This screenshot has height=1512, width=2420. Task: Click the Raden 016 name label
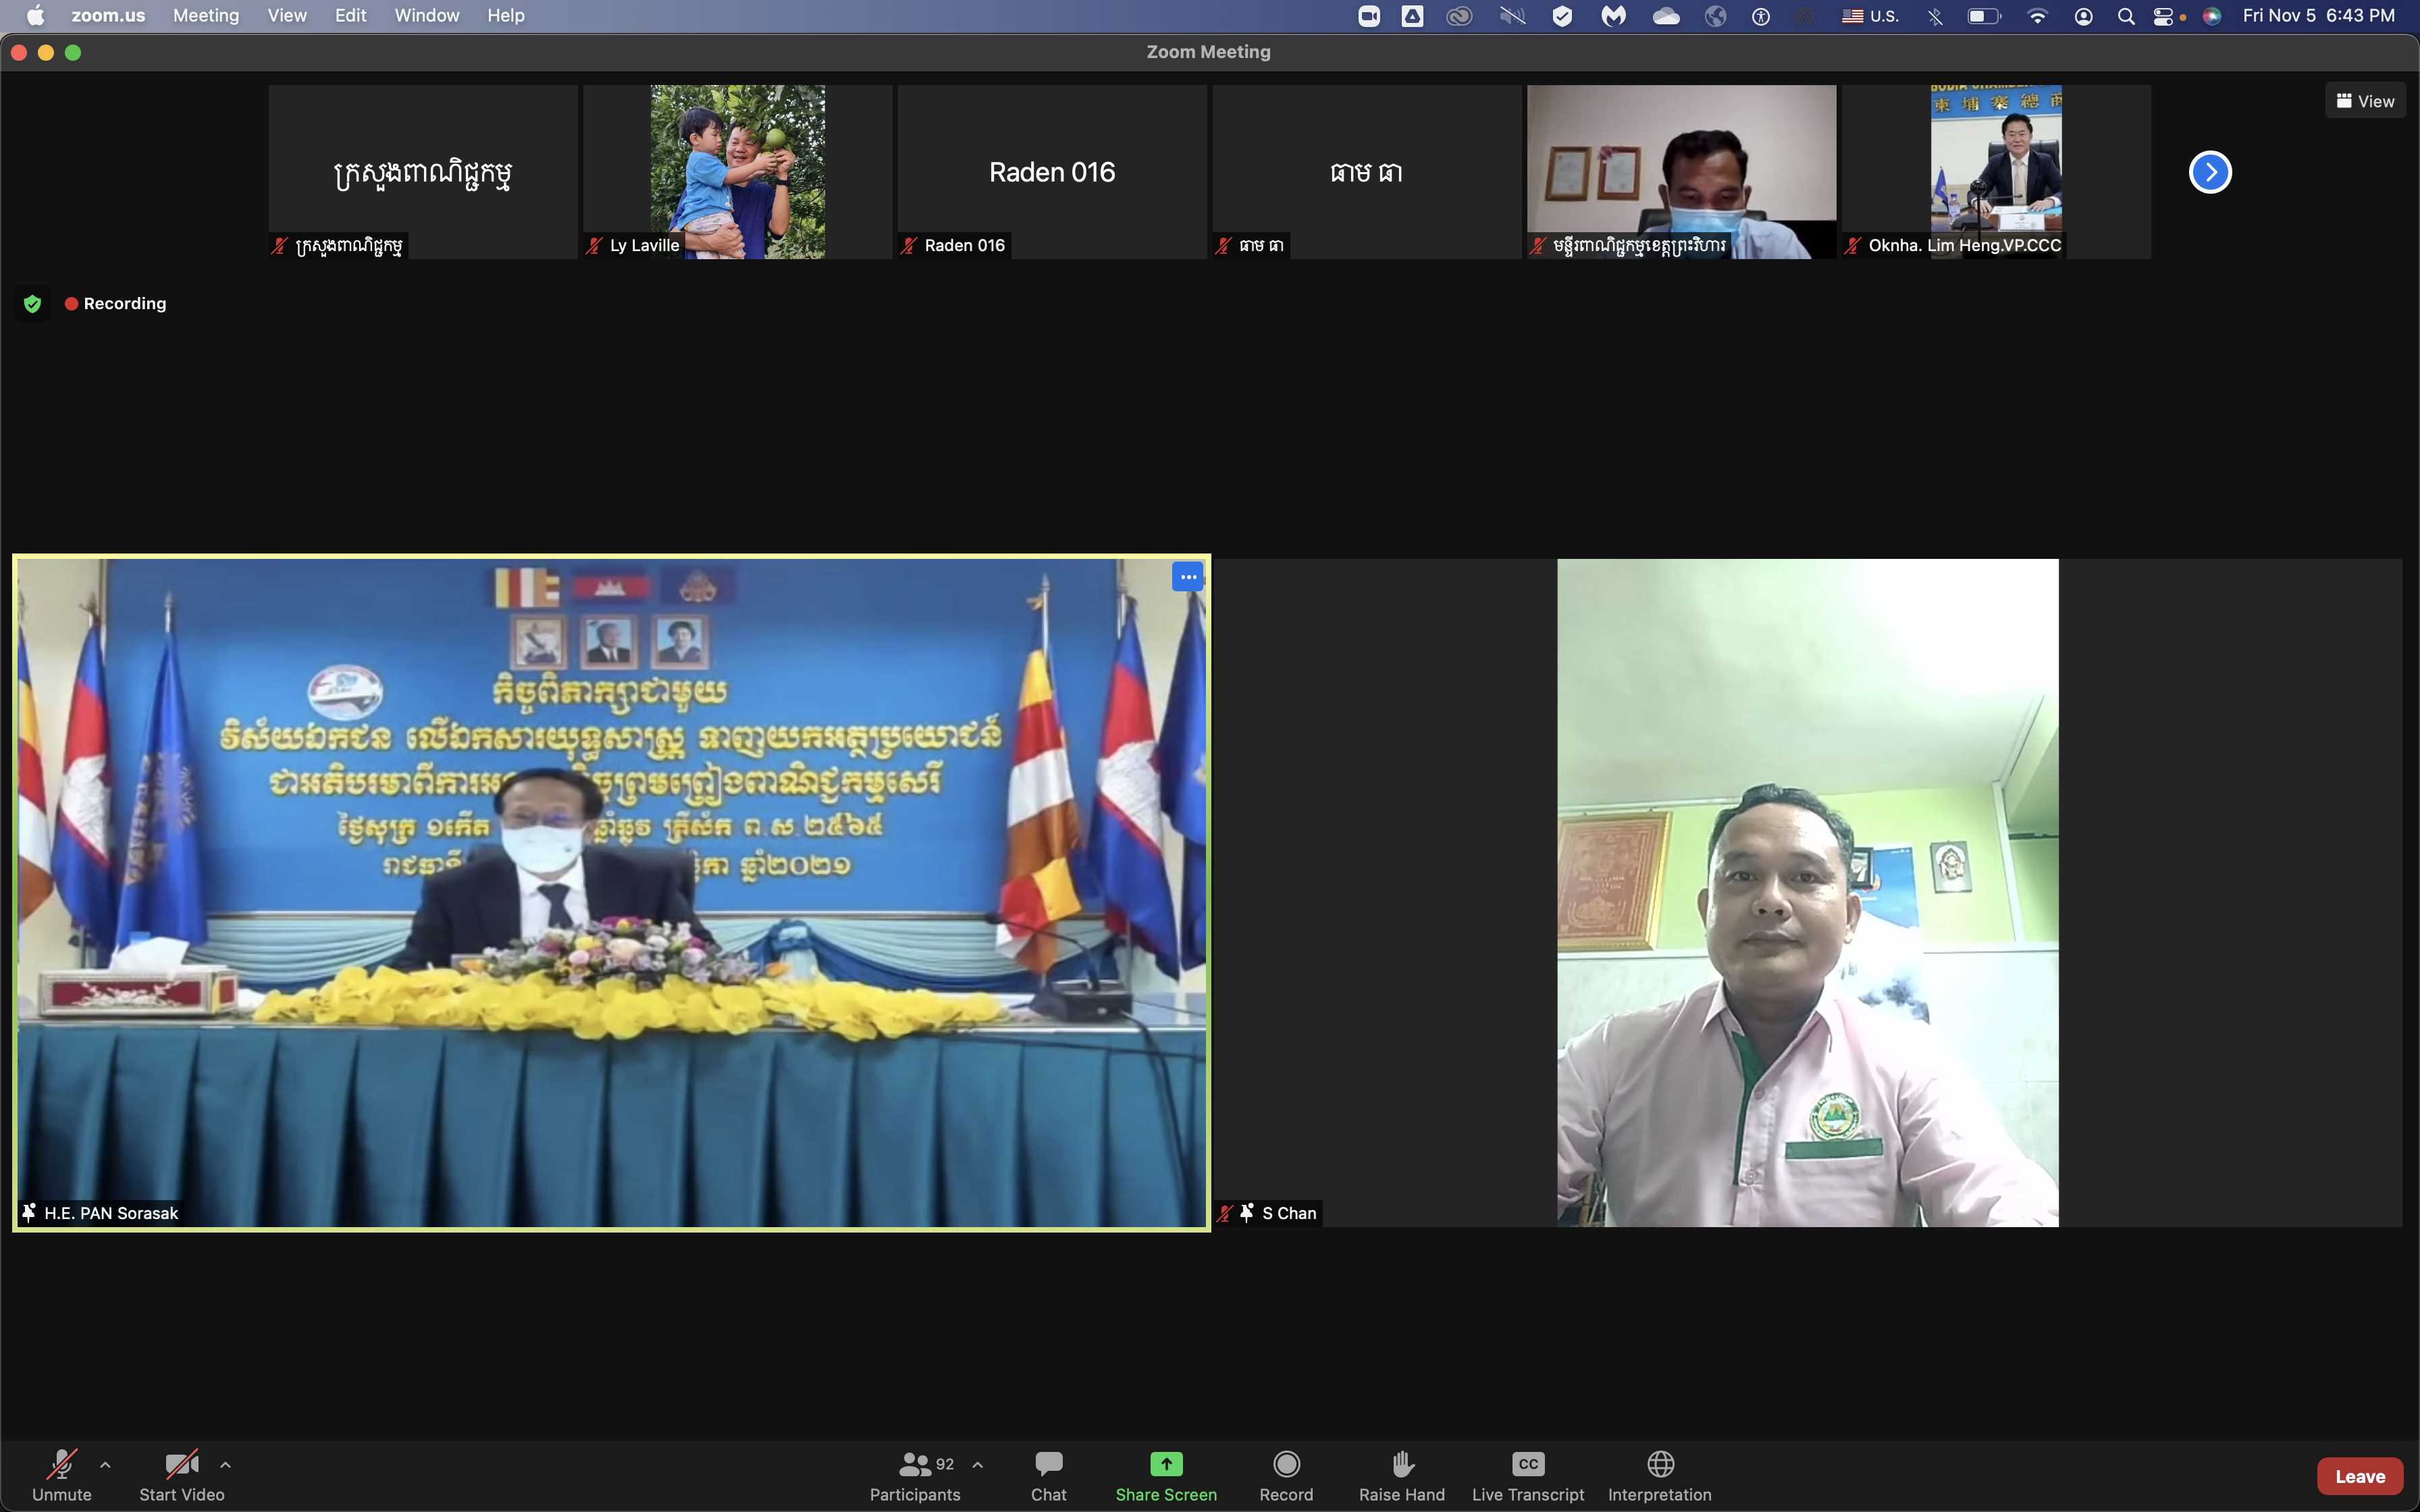pos(964,245)
